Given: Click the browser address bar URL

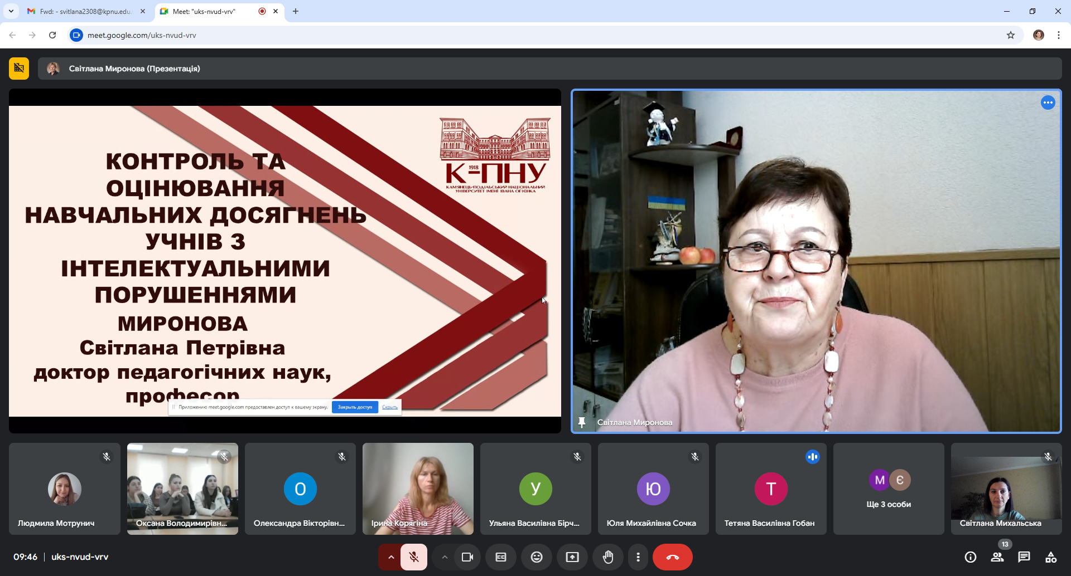Looking at the screenshot, I should click(x=142, y=35).
